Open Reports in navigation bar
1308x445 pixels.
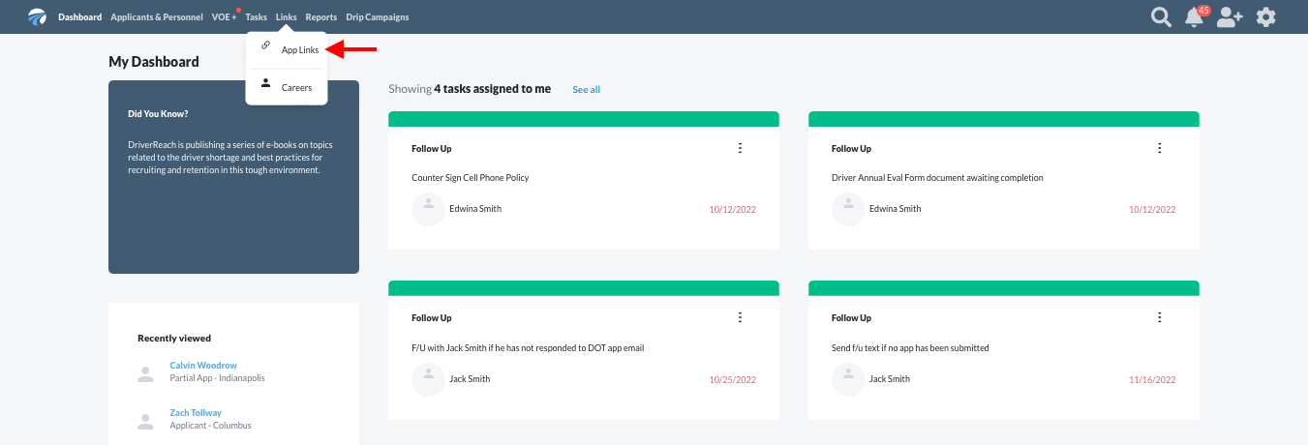tap(320, 17)
